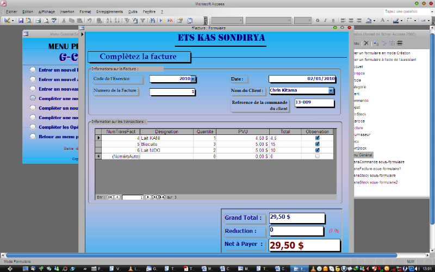This screenshot has height=272, width=435.
Task: Uncheck Observation box for Lait KANI
Action: [317, 138]
